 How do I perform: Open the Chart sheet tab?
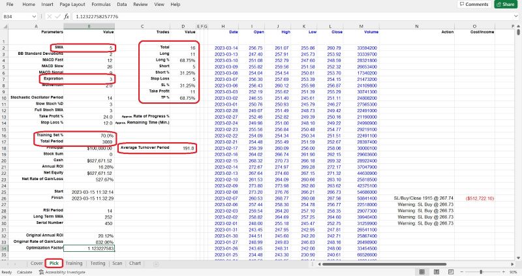[x=135, y=263]
